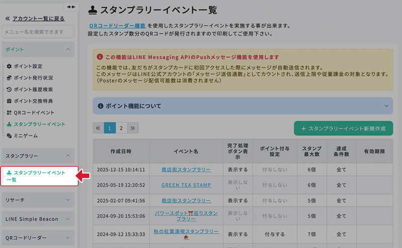Click the QRコードイベント QR icon

tap(9, 113)
